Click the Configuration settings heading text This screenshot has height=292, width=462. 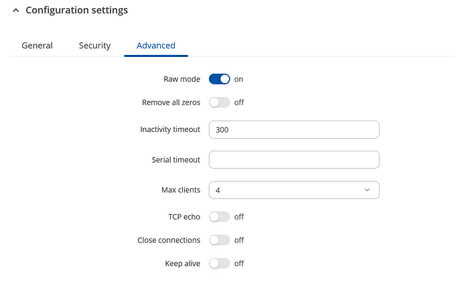76,11
